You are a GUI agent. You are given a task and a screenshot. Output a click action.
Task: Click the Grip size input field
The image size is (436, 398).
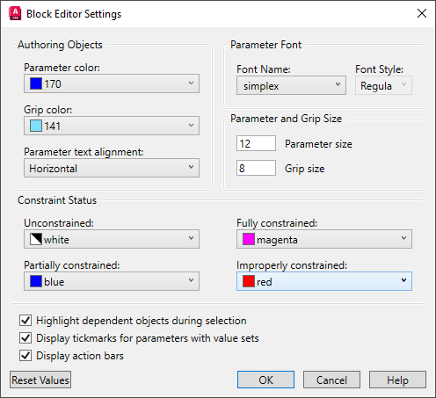point(256,168)
